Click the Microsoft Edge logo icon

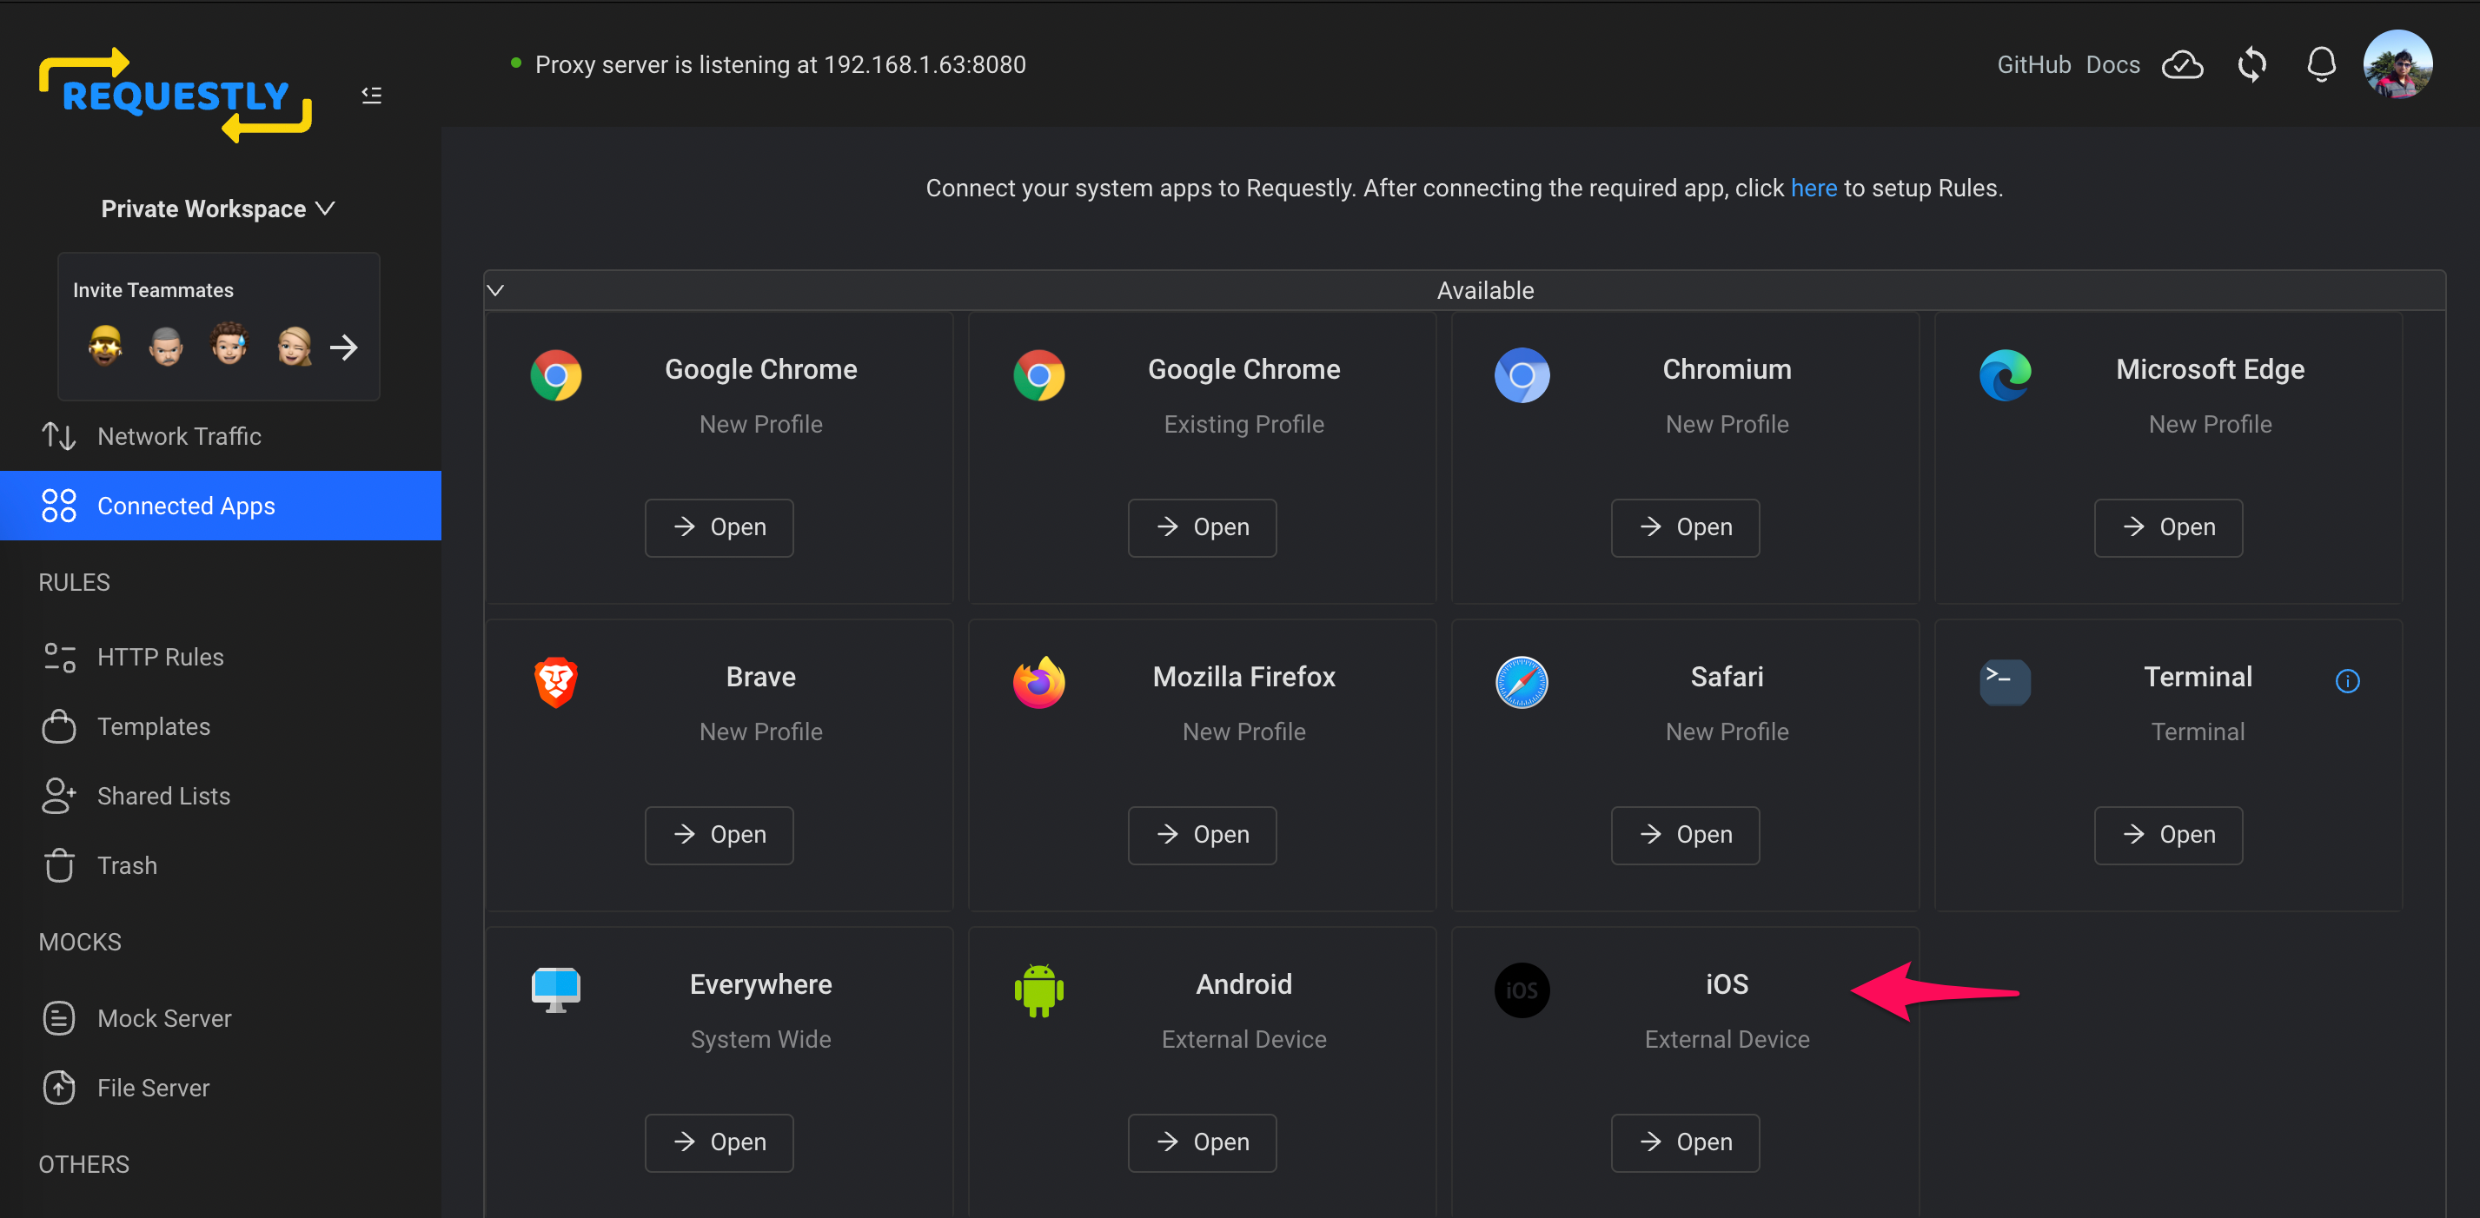pyautogui.click(x=2005, y=374)
